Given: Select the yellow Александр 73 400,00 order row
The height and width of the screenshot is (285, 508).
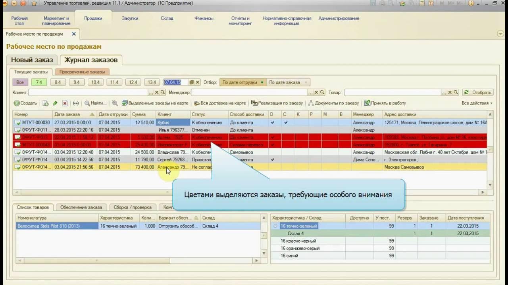Looking at the screenshot, I should [x=250, y=167].
